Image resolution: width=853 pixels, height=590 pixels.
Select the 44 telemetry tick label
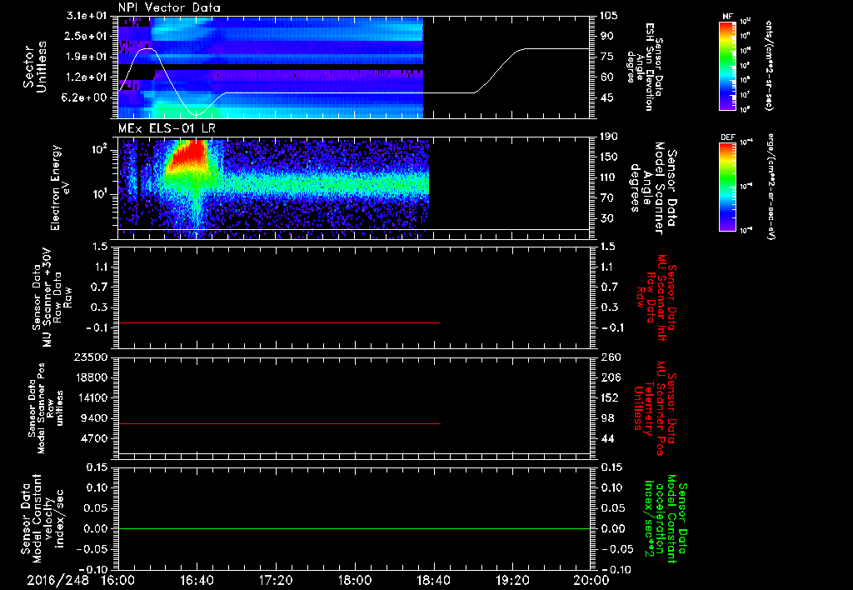606,438
